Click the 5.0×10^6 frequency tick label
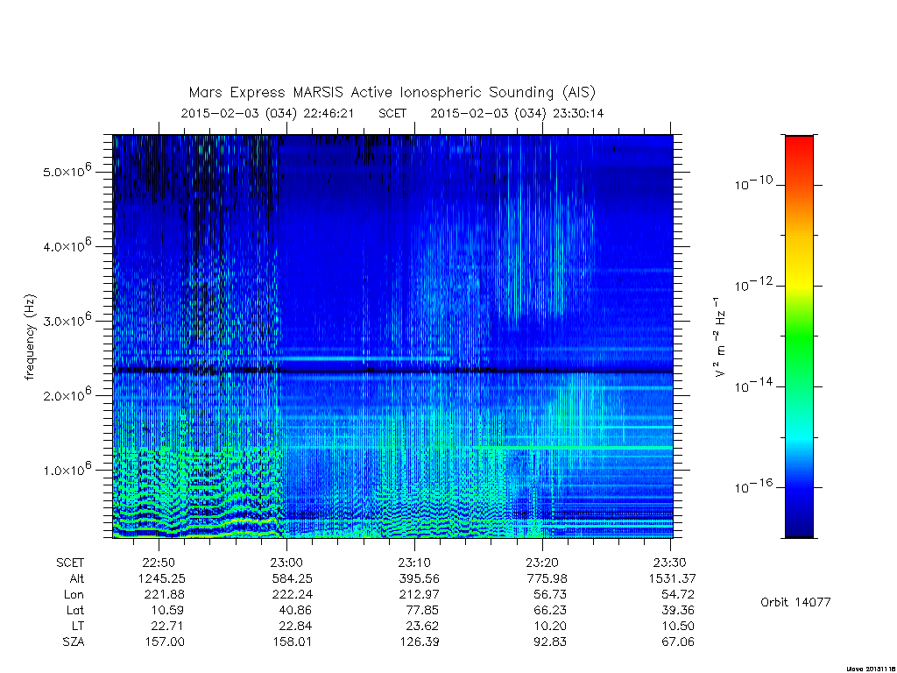Image resolution: width=897 pixels, height=673 pixels. pyautogui.click(x=67, y=171)
